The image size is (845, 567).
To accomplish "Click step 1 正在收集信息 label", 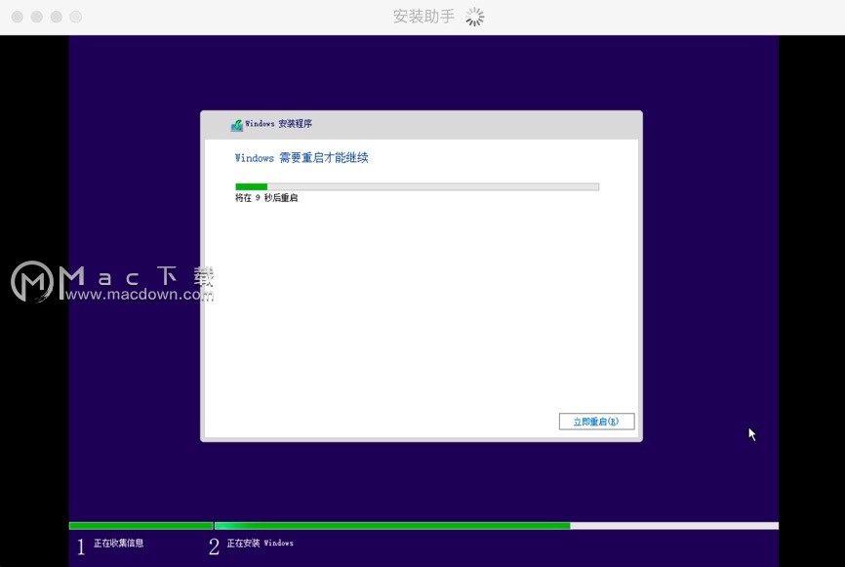I will click(119, 543).
